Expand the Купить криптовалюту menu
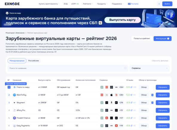The image size is (177, 130). [x=49, y=4]
